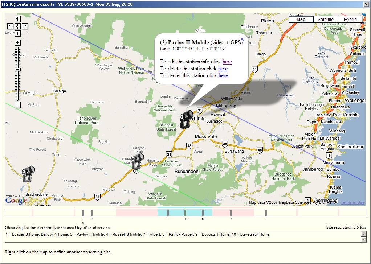Click station marker 1 on the path bar
371x264 pixels.
click(266, 213)
